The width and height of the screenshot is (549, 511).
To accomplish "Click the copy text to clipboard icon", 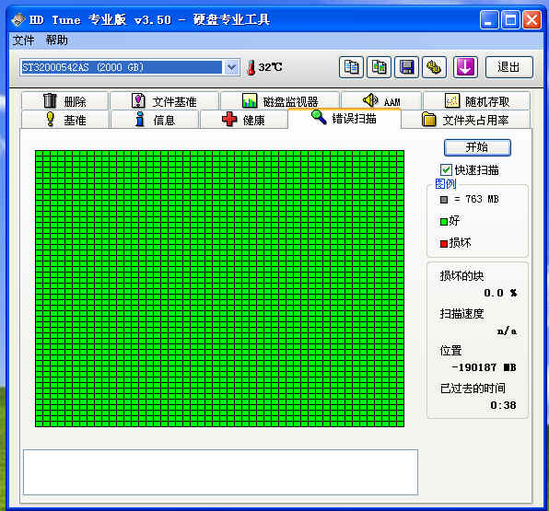I will pos(351,67).
